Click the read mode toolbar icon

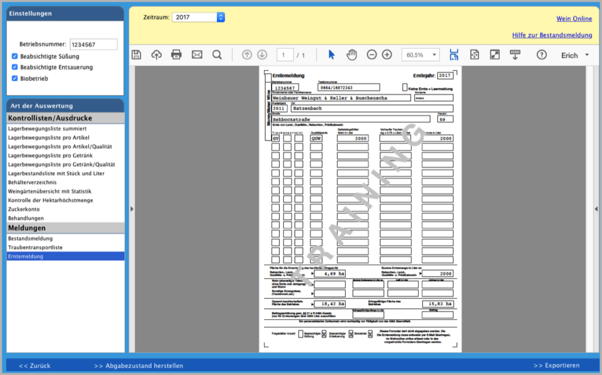(x=515, y=55)
